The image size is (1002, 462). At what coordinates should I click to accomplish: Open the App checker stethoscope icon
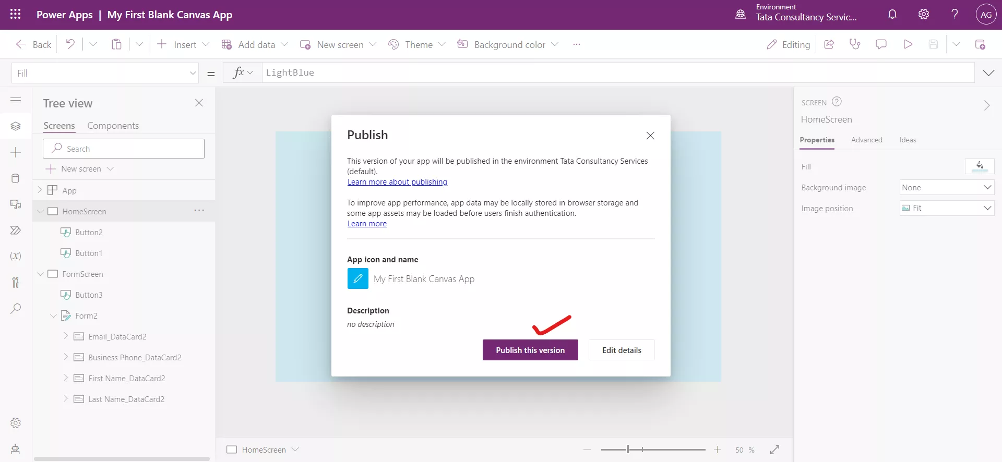point(855,44)
